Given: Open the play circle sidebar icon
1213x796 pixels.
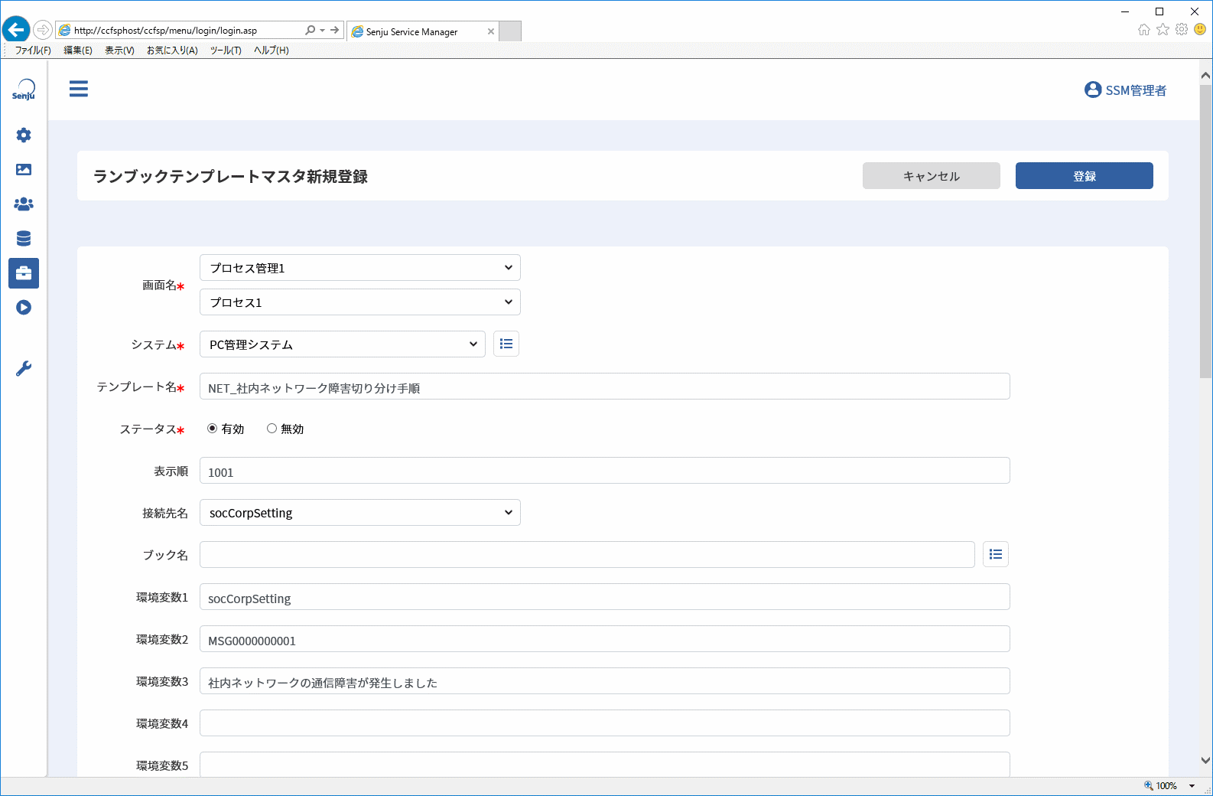Looking at the screenshot, I should (24, 308).
